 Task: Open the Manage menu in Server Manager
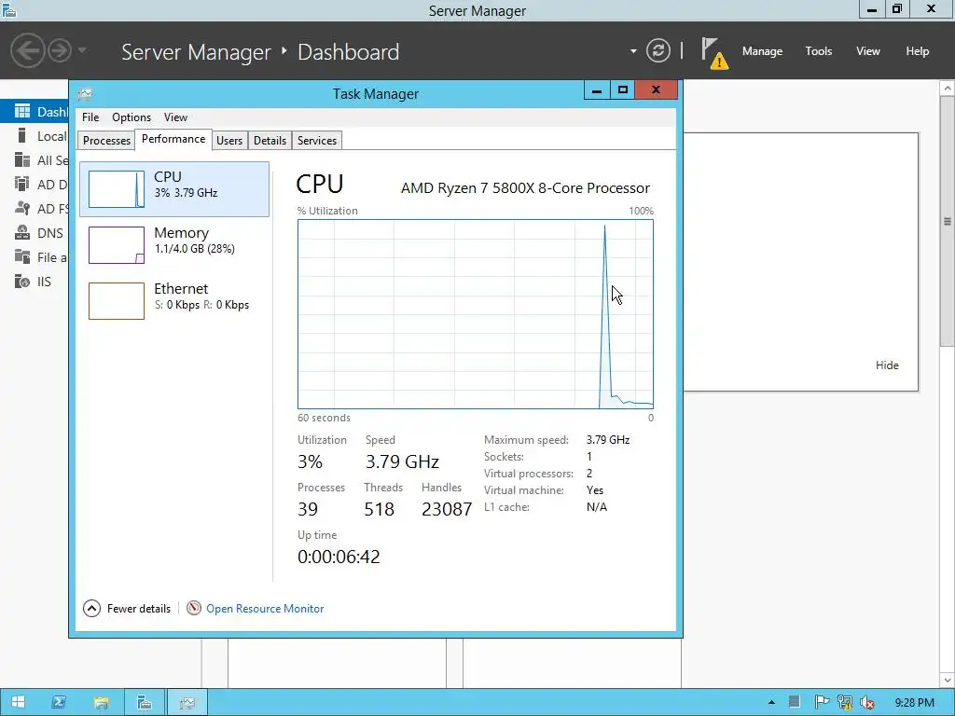(x=762, y=51)
